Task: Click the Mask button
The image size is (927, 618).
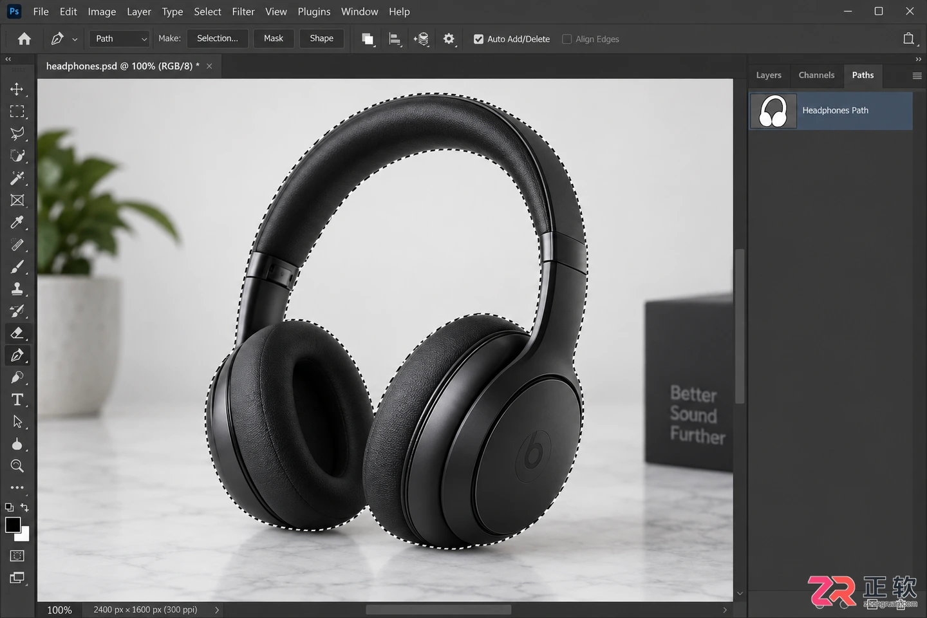Action: pyautogui.click(x=274, y=39)
